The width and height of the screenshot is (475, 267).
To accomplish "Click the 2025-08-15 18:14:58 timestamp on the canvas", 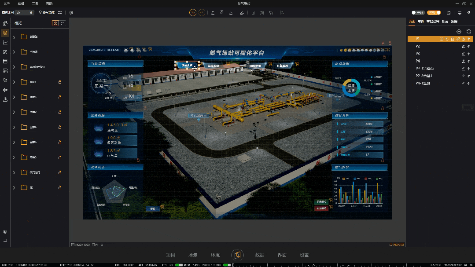I will coord(103,50).
